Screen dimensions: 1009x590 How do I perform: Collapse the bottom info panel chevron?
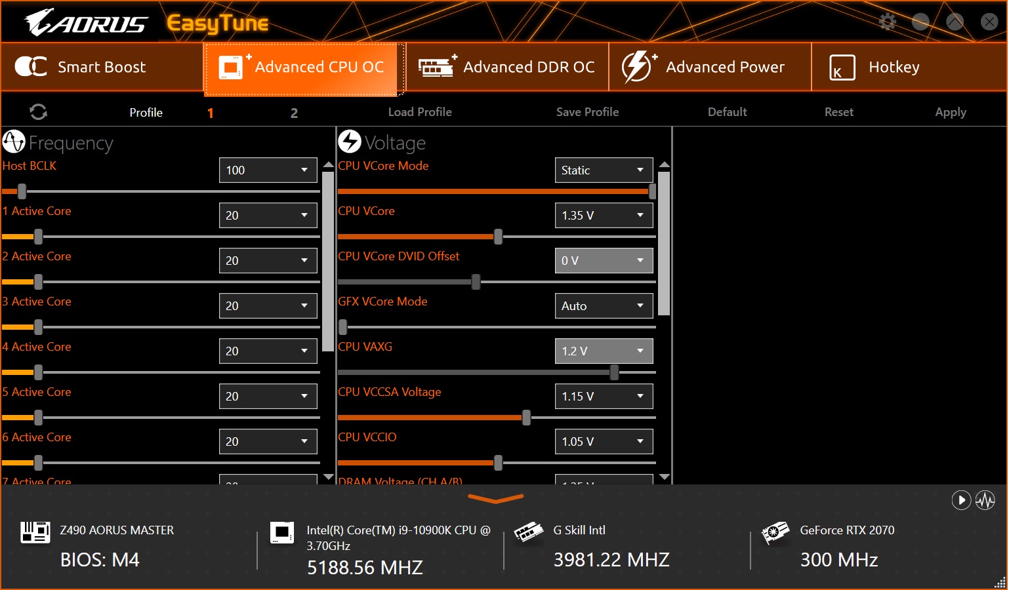tap(496, 500)
